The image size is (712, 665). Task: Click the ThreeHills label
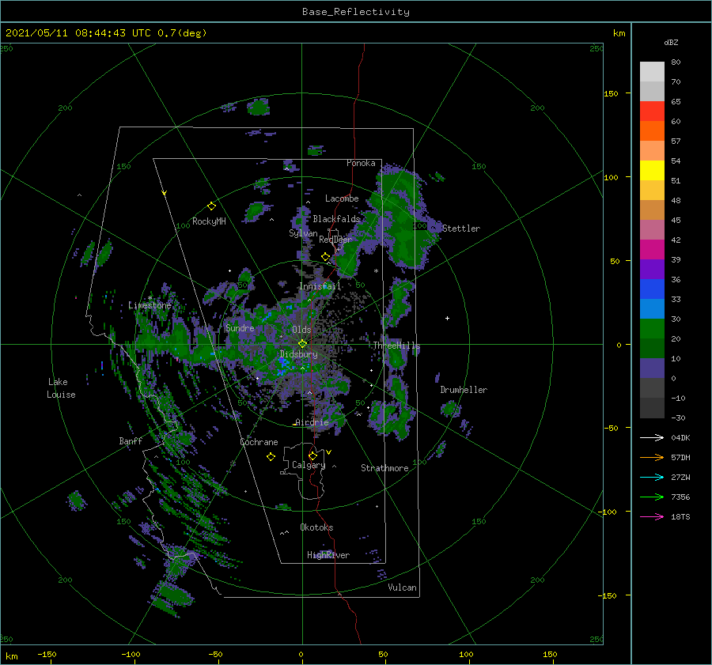click(x=397, y=346)
